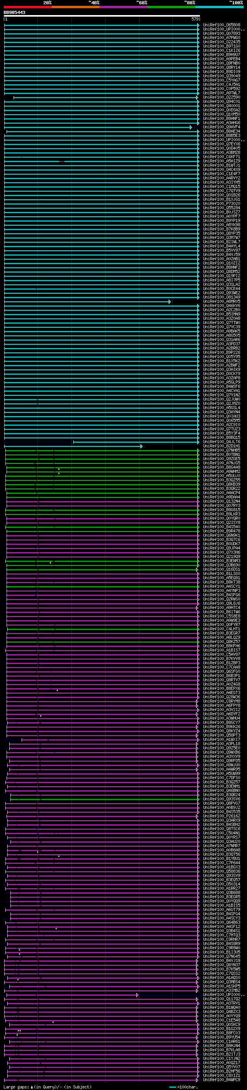Pick the UniRef100_B8ANF1 hit name
This screenshot has height=1090, width=247.
point(222,118)
